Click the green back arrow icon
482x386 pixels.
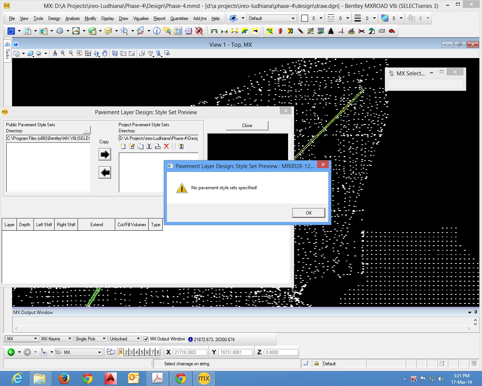point(11,352)
